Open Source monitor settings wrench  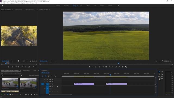click(x=30, y=61)
